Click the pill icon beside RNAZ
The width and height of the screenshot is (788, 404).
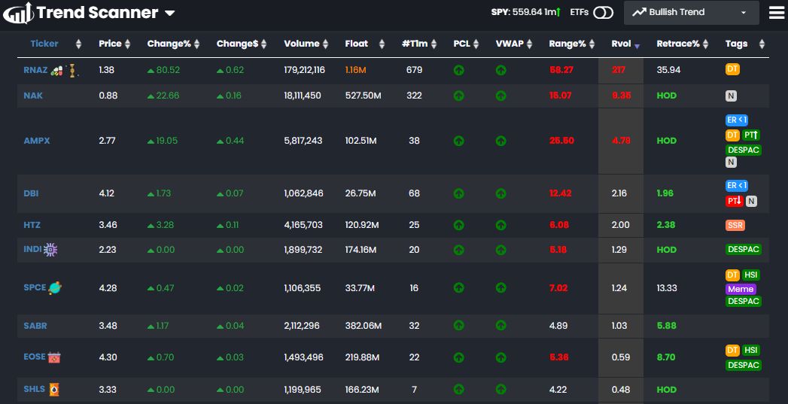click(x=56, y=71)
